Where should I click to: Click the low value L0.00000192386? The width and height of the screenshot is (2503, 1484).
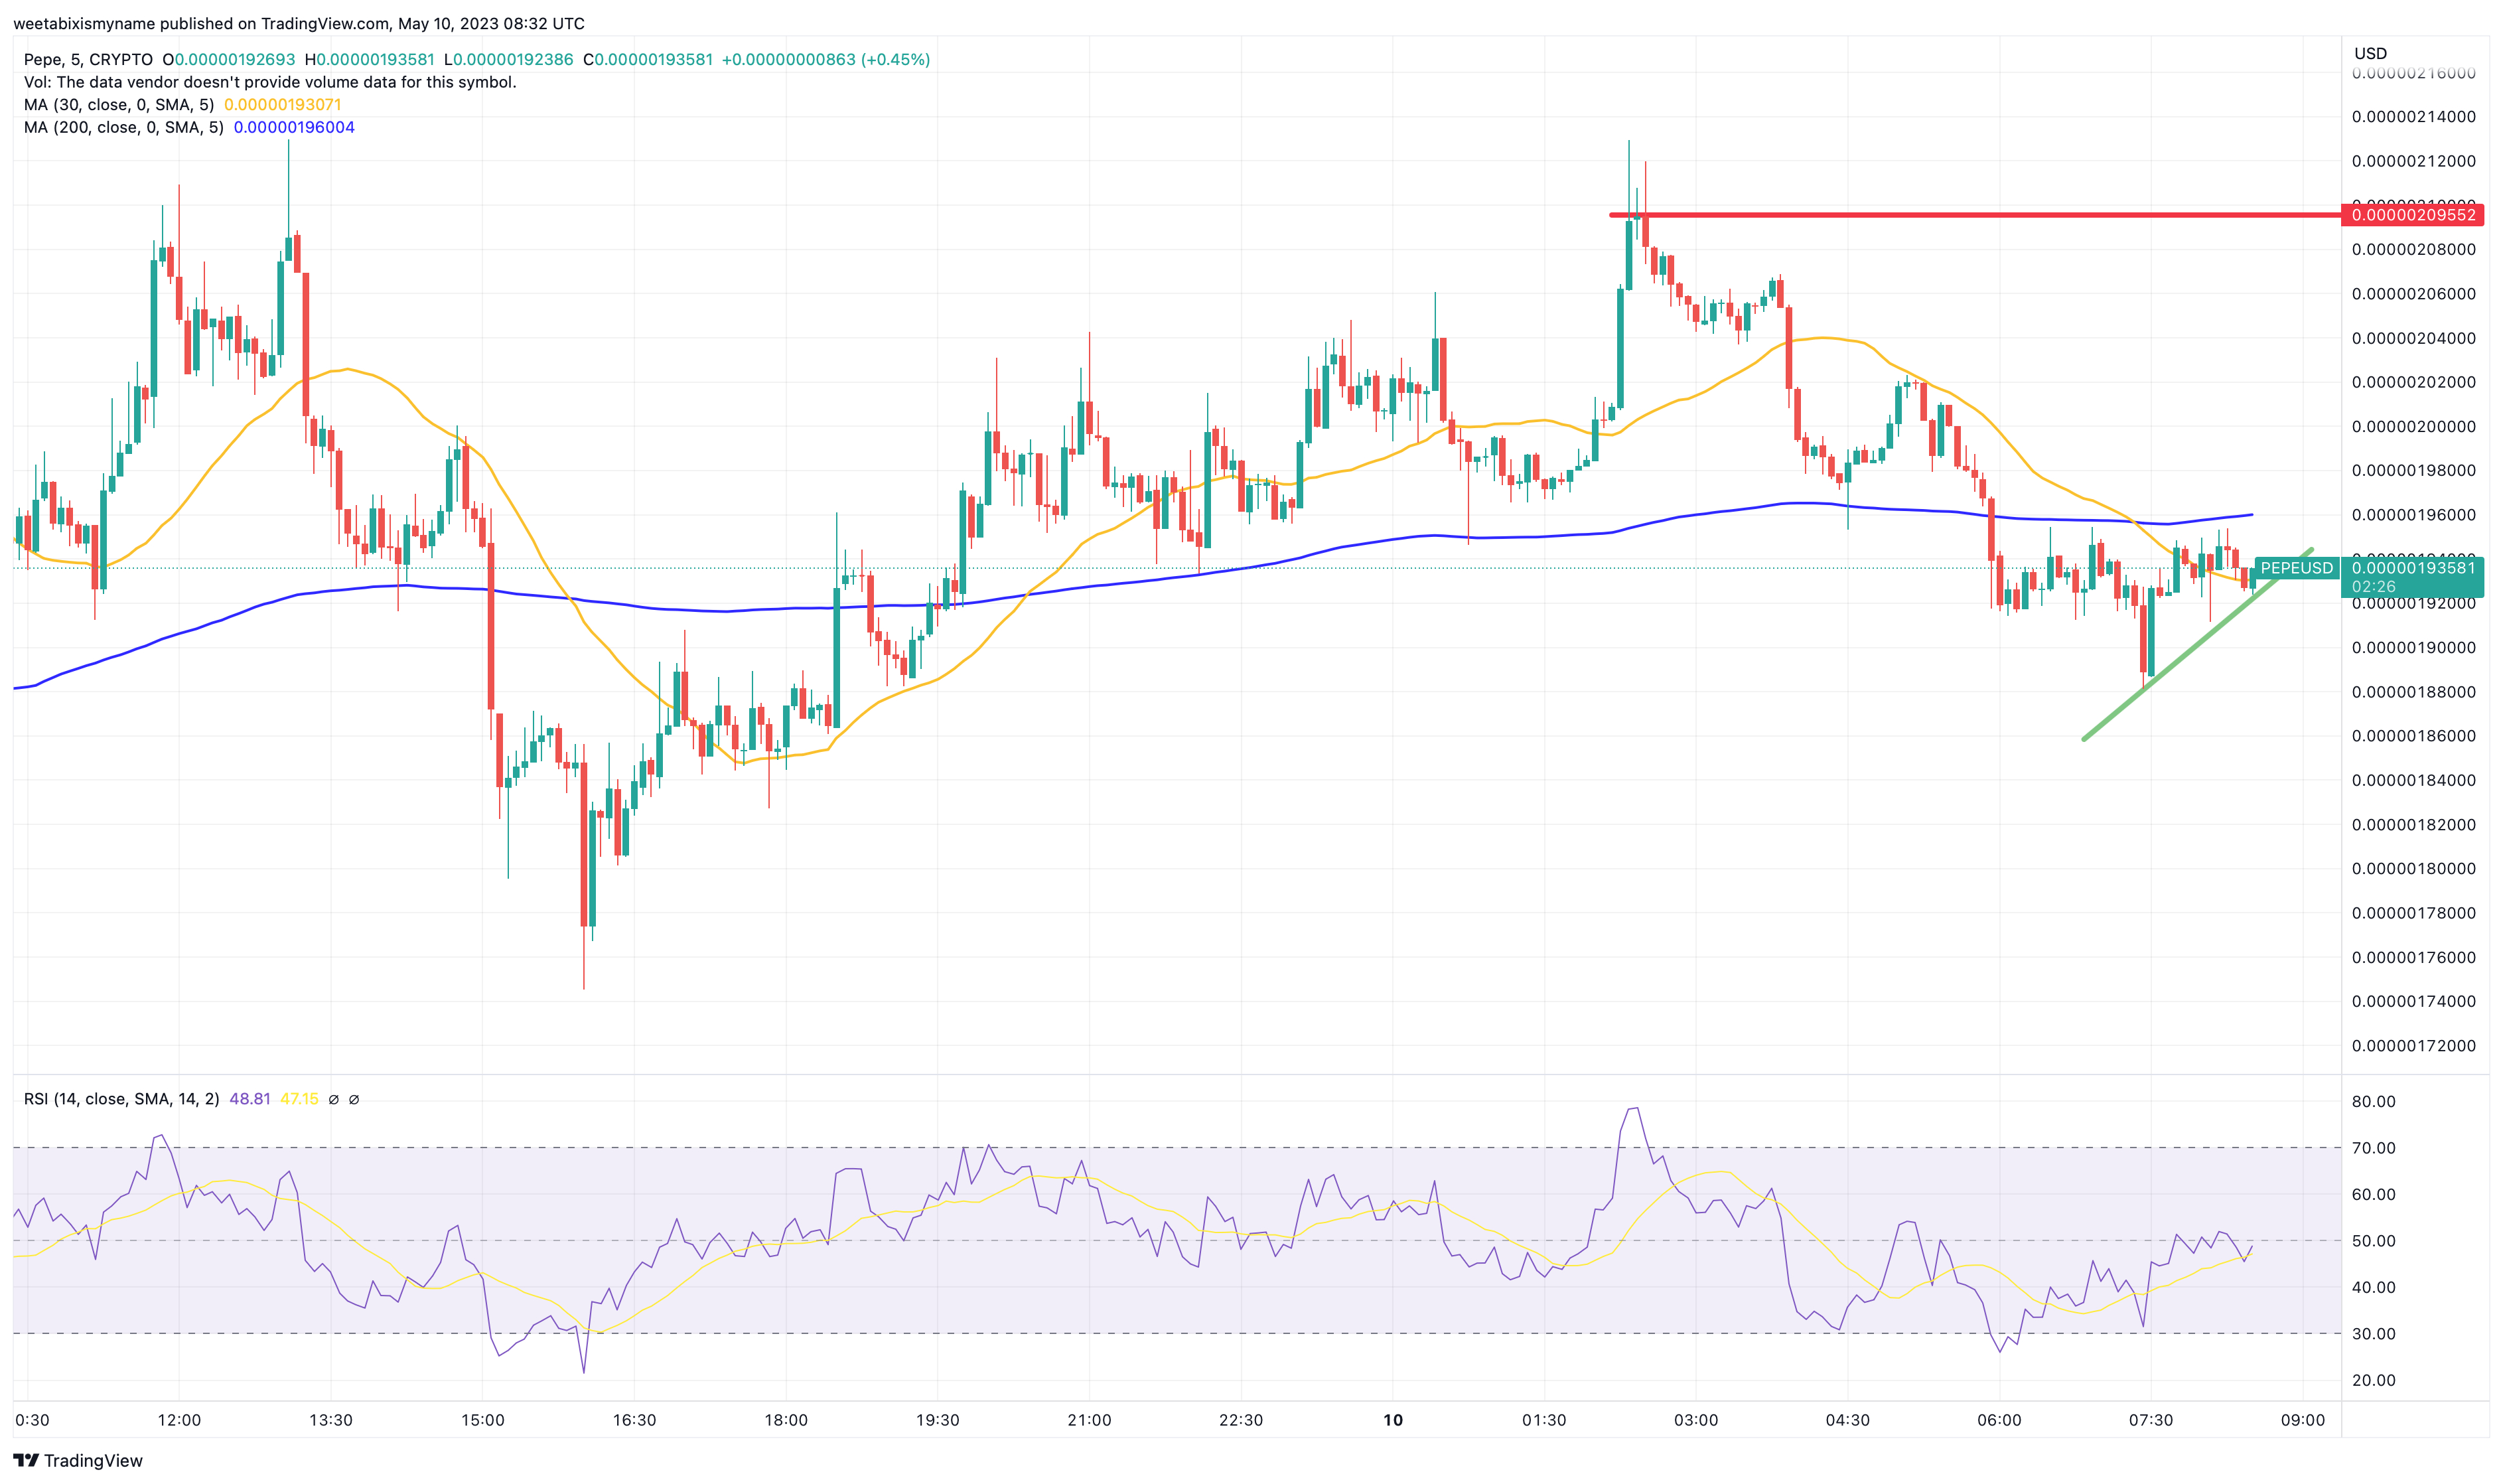pos(509,59)
